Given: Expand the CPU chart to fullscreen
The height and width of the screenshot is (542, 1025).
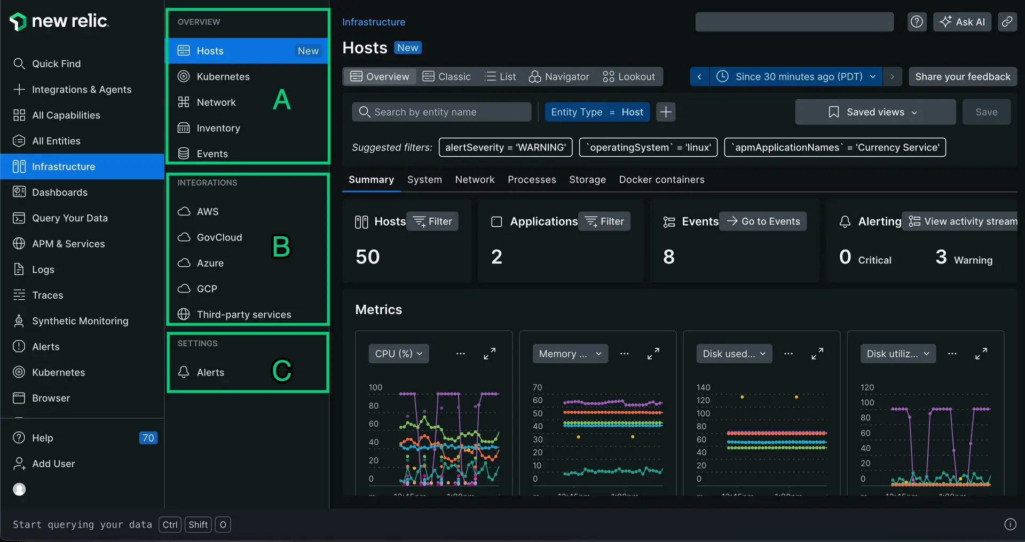Looking at the screenshot, I should coord(490,354).
